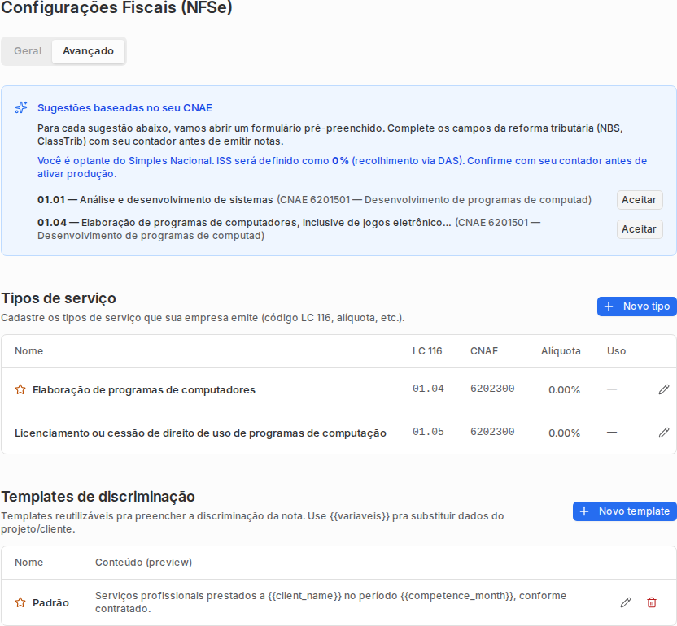The height and width of the screenshot is (626, 677).
Task: Click the star icon next to the Padrão template
Action: tap(20, 602)
